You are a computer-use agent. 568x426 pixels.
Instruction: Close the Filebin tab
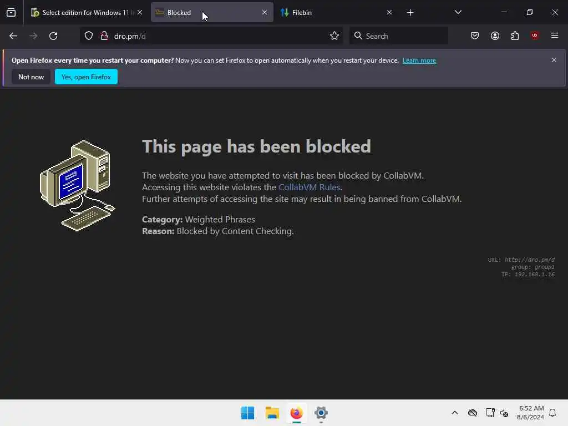click(389, 12)
